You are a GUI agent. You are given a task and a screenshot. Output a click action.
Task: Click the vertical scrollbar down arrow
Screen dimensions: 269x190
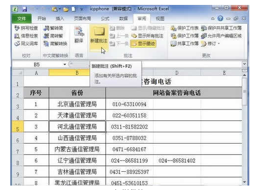[244, 182]
